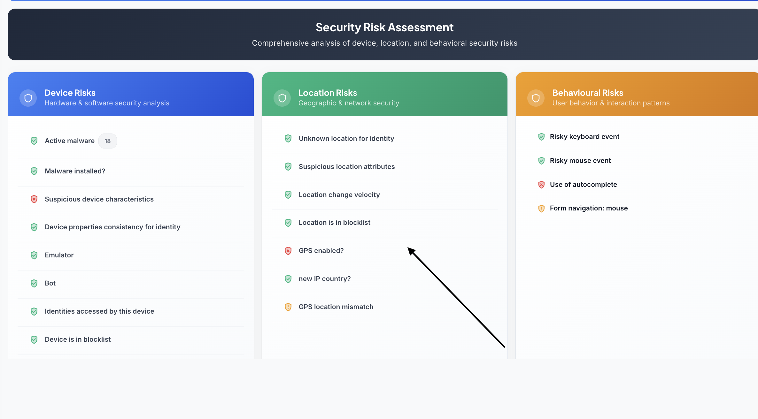
Task: Click red shield beside Use of autocomplete
Action: 541,185
